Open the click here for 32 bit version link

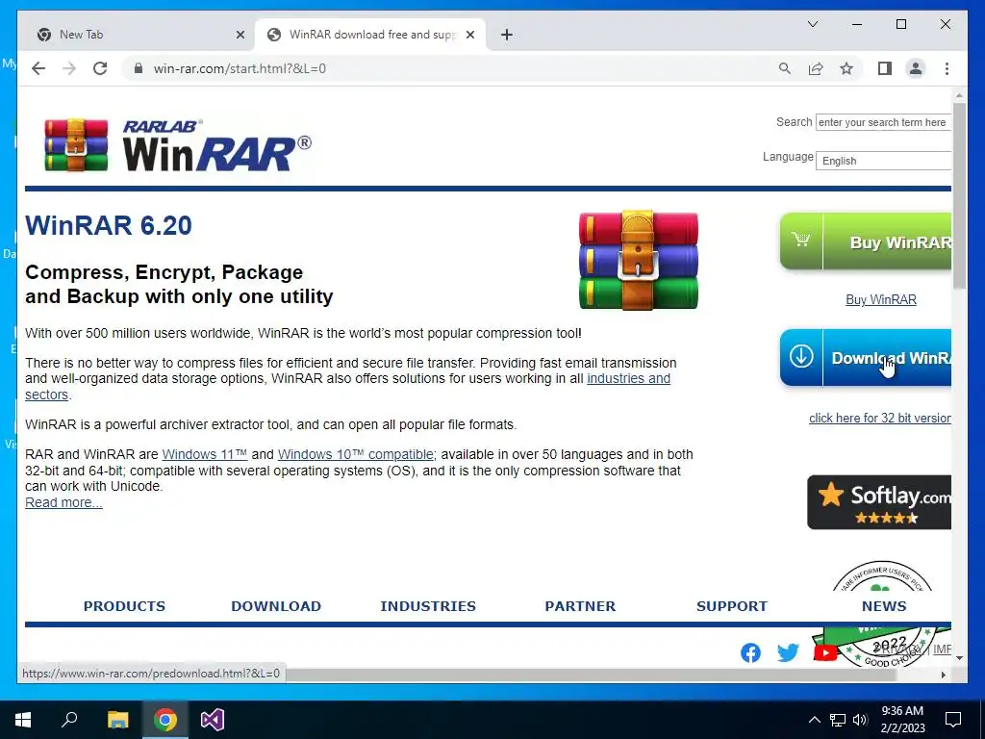(x=879, y=418)
